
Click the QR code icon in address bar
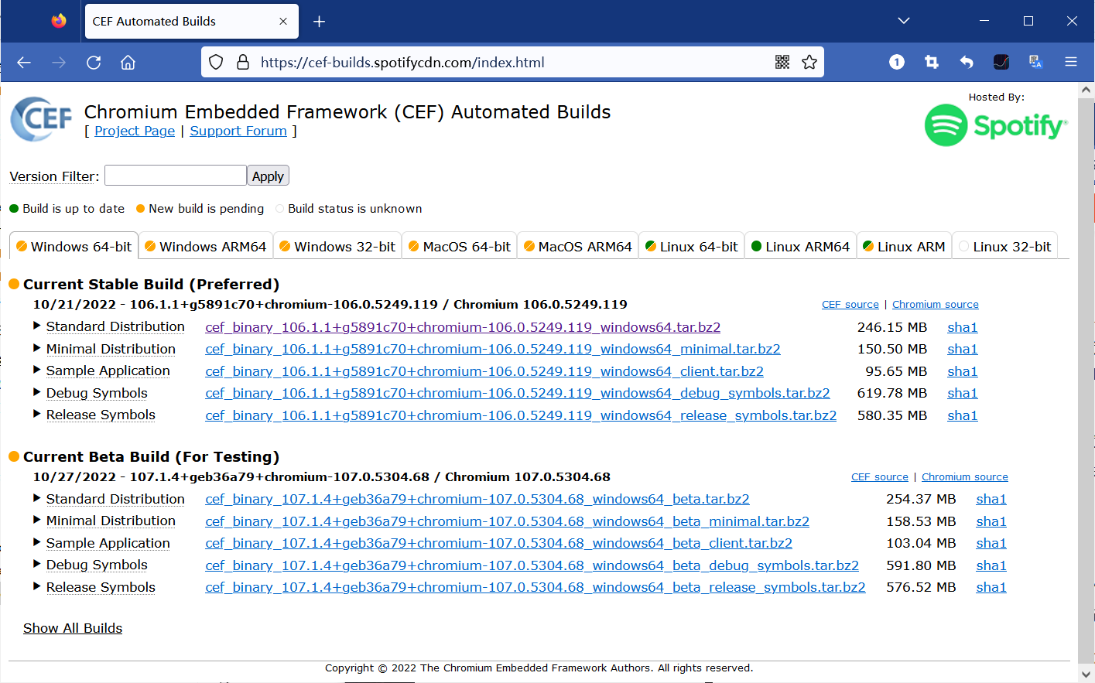(x=782, y=62)
